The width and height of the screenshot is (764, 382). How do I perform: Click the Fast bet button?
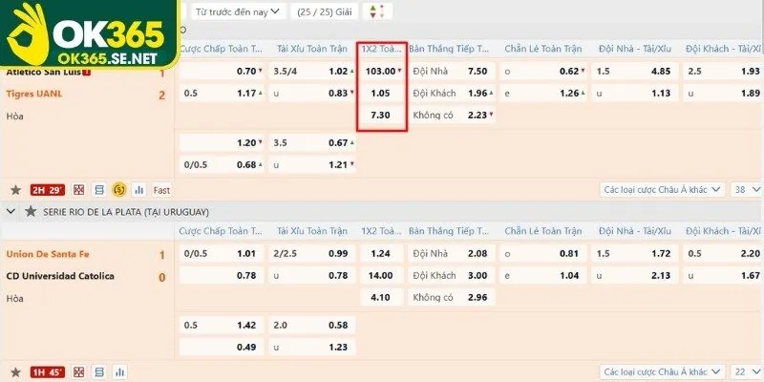coord(161,190)
